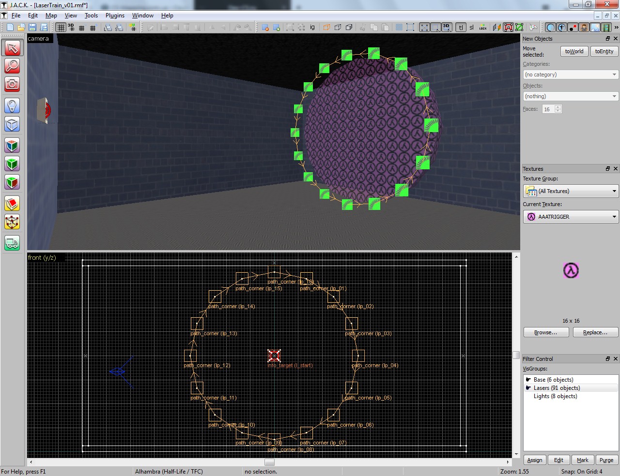Click the blue sphere filter icon
The height and width of the screenshot is (476, 620).
click(551, 28)
